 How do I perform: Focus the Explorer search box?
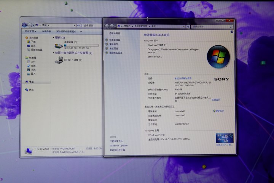coord(92,26)
